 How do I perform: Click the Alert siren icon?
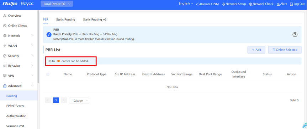(x=278, y=4)
